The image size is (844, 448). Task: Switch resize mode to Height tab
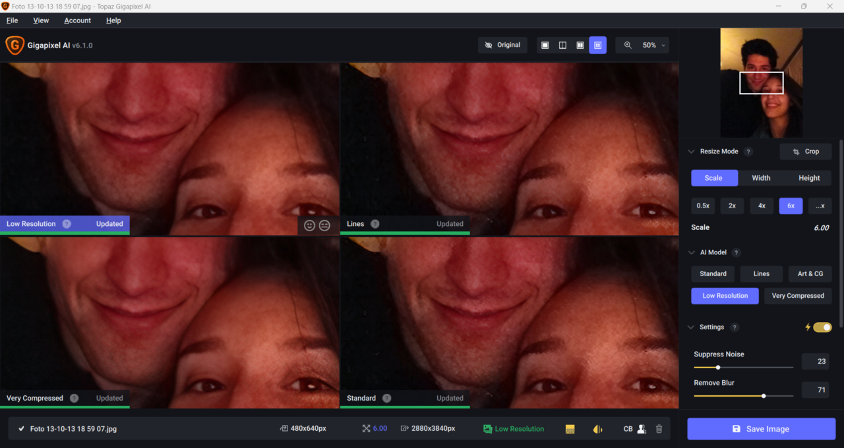(x=809, y=178)
